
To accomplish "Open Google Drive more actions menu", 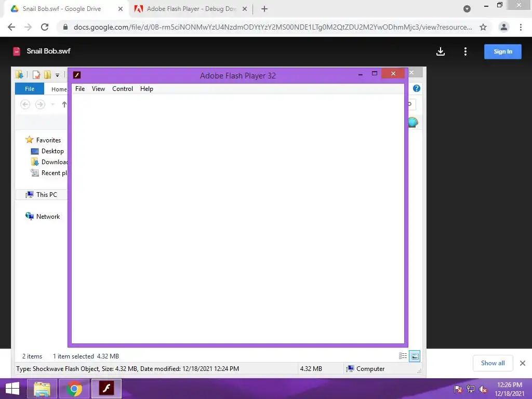I will click(x=465, y=51).
